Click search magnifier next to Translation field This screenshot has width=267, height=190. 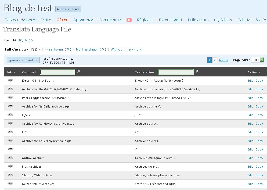pos(197,72)
